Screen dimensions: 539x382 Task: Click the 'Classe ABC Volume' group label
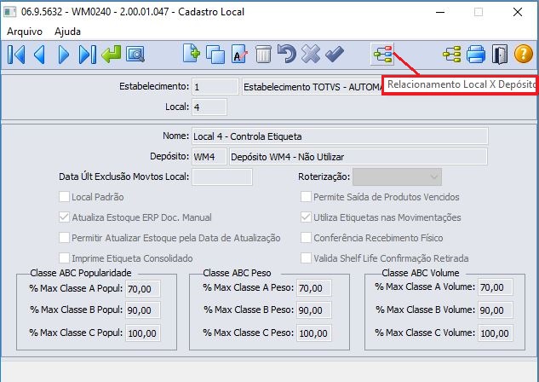pos(421,273)
